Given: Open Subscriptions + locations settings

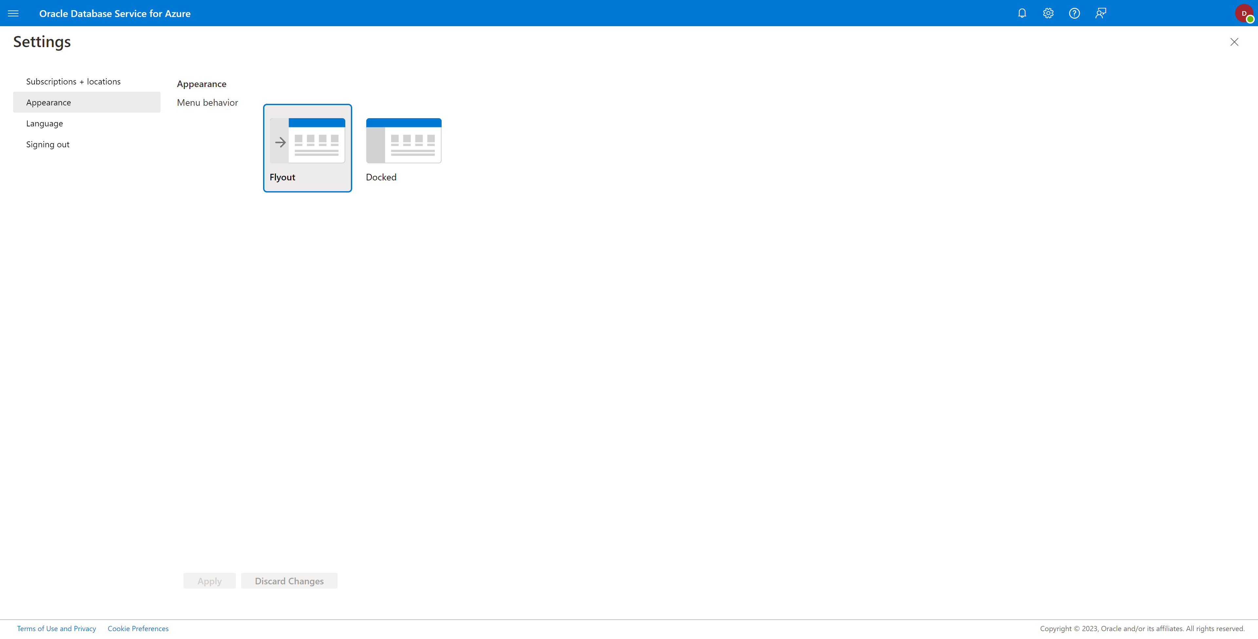Looking at the screenshot, I should (73, 81).
